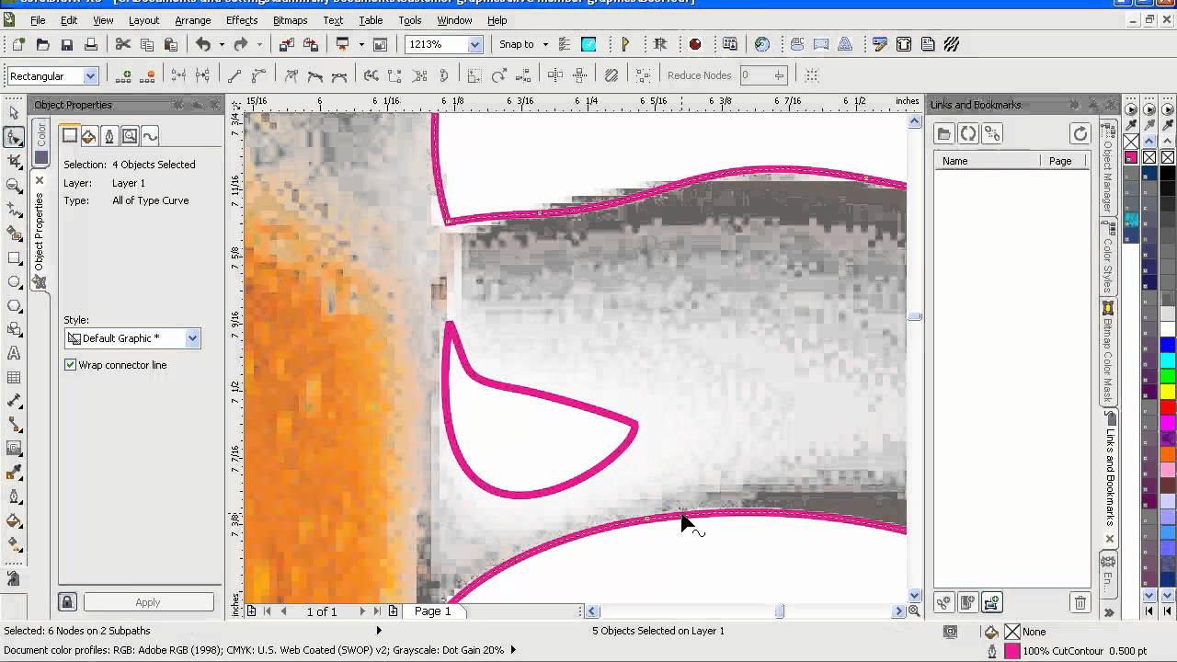Viewport: 1177px width, 662px height.
Task: Click the Save icon in toolbar
Action: [66, 44]
